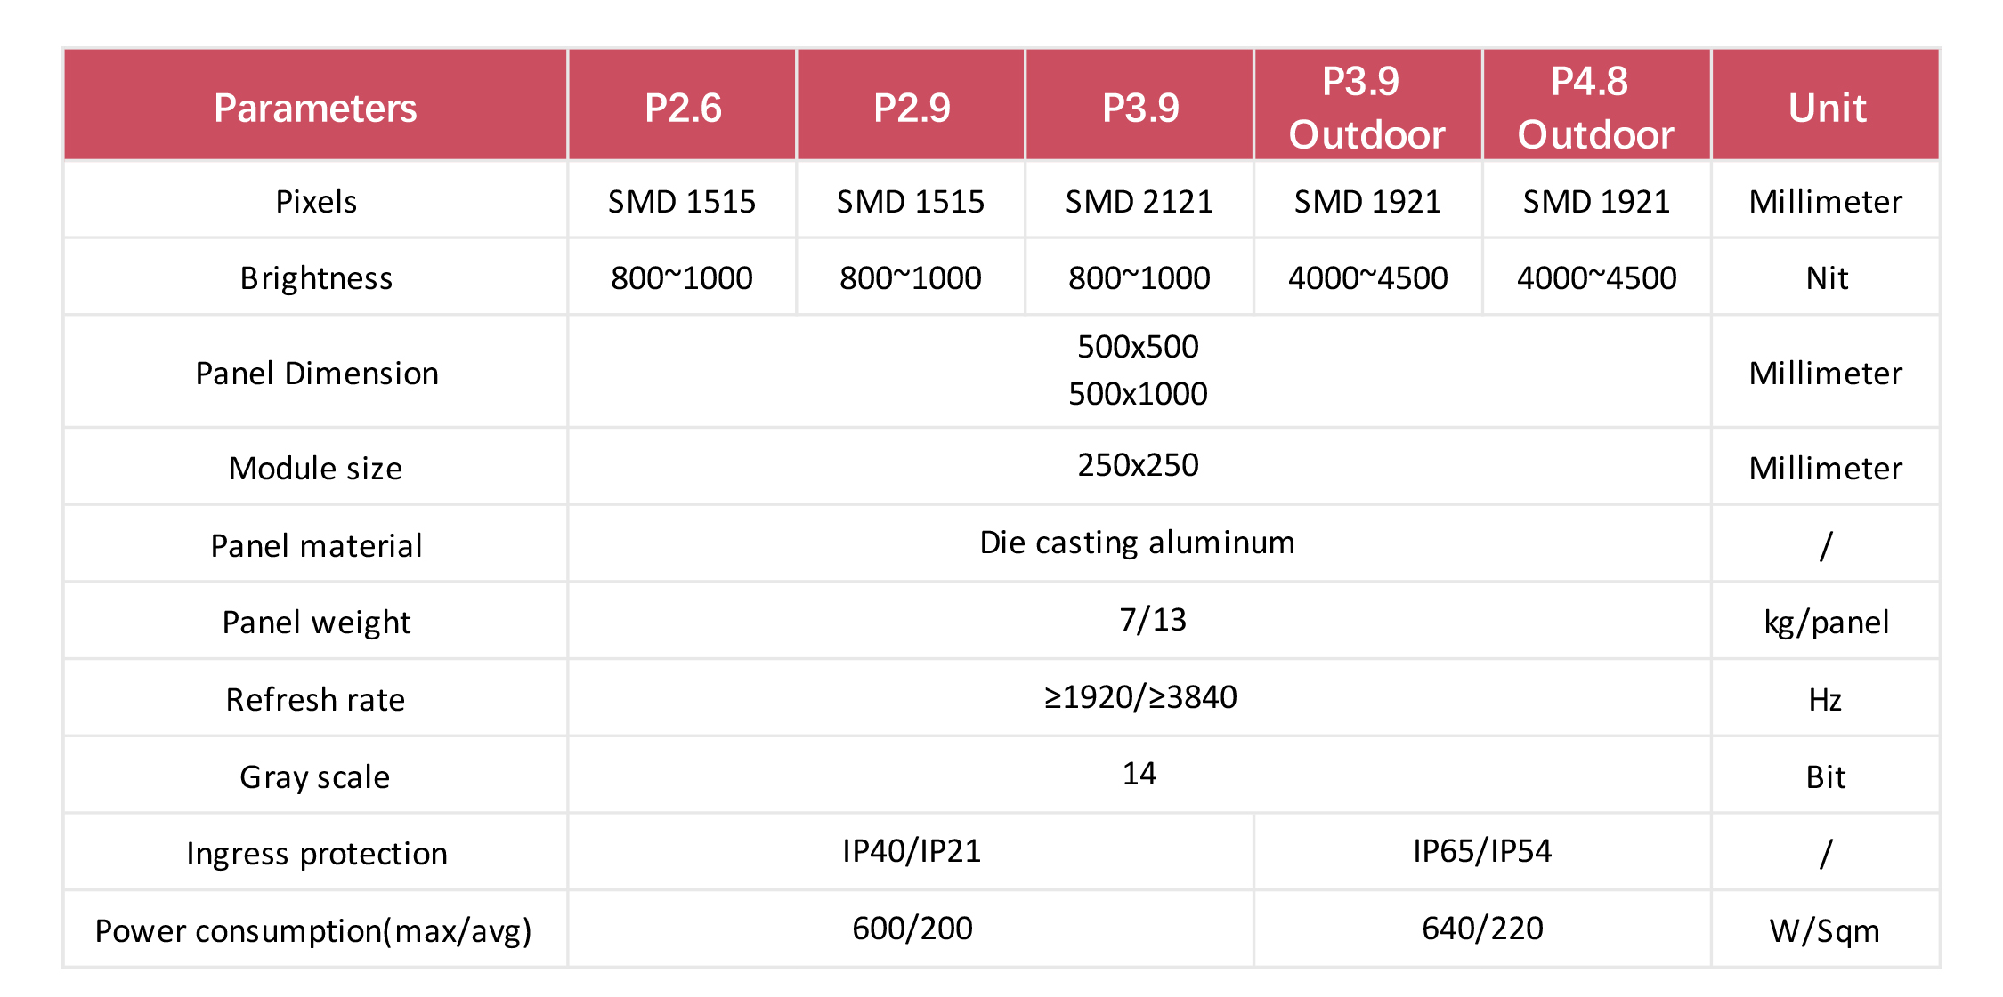Click the 640/220 power consumption value
This screenshot has width=2003, height=997.
point(1482,929)
